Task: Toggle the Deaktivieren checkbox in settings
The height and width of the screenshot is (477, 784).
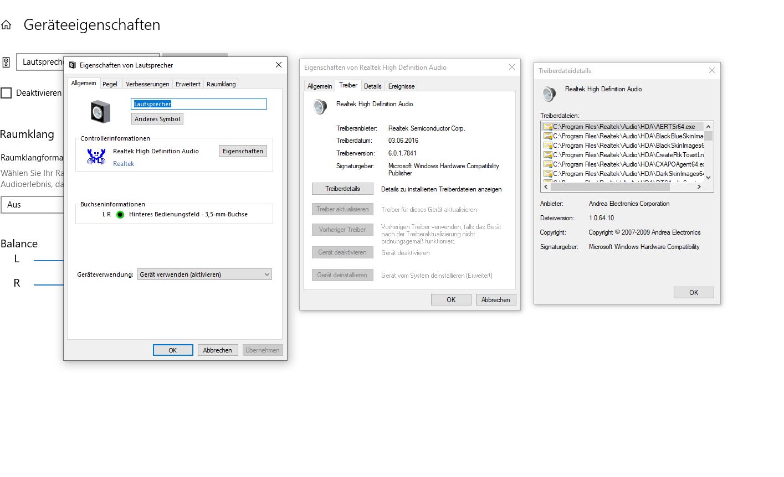Action: [x=6, y=93]
